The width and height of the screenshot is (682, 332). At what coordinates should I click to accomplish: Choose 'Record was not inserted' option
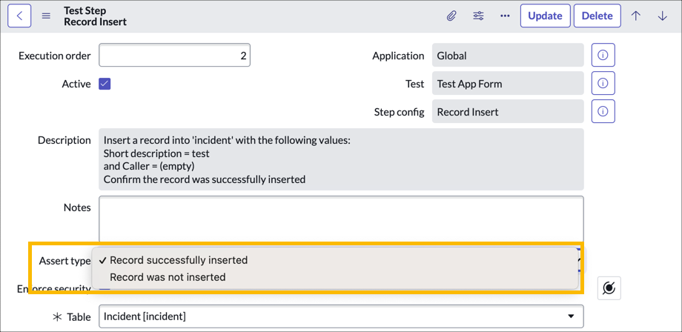coord(168,277)
